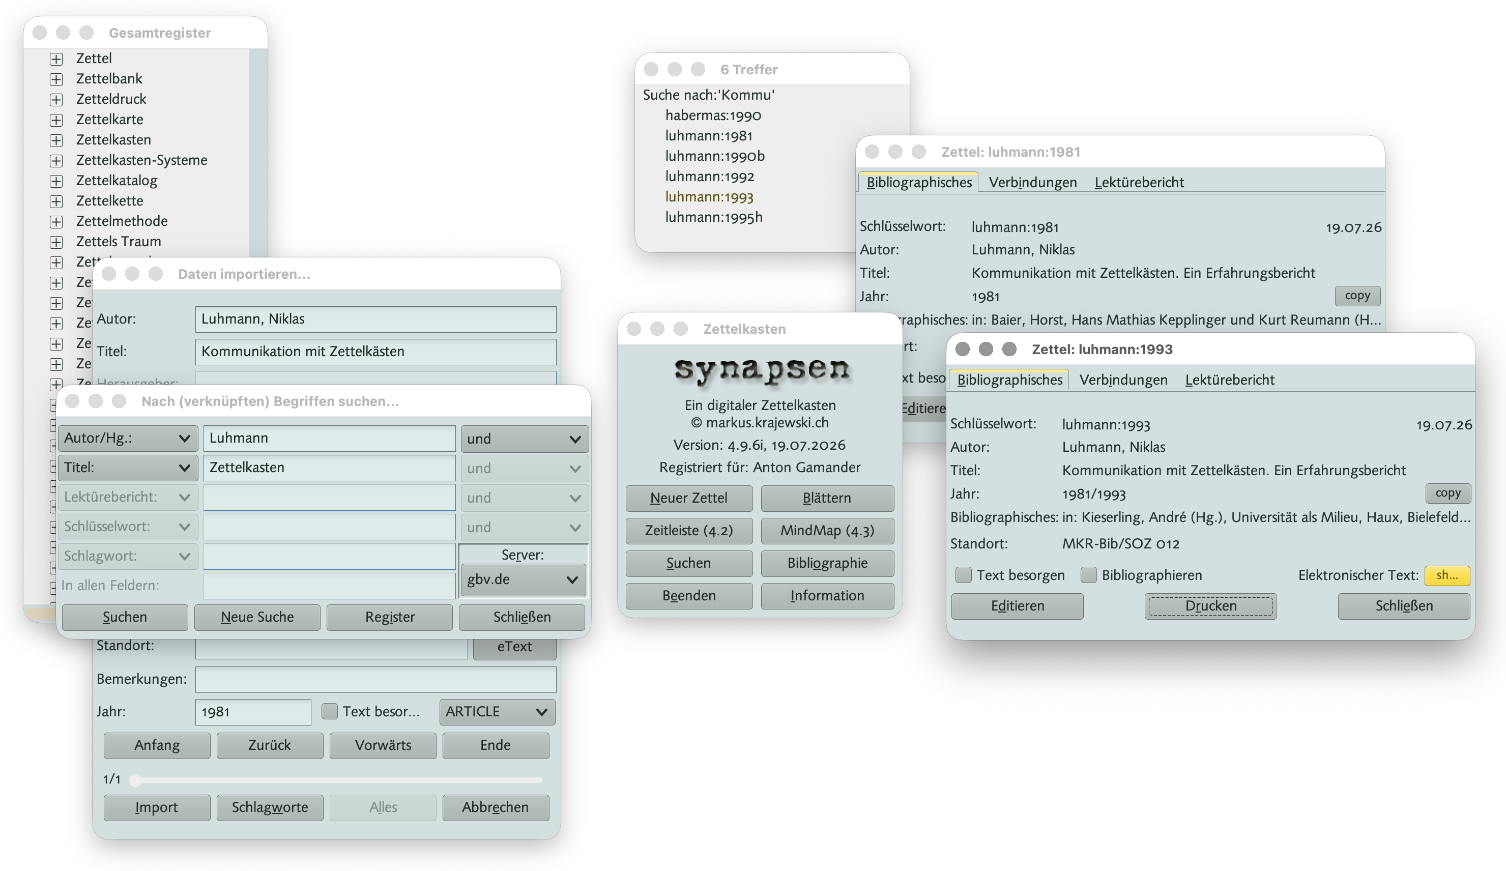Expand the Zettelkarte plus icon
The width and height of the screenshot is (1506, 871).
pyautogui.click(x=56, y=120)
